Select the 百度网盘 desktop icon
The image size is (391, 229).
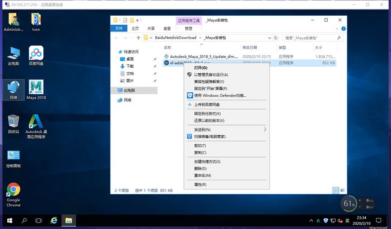pyautogui.click(x=36, y=55)
